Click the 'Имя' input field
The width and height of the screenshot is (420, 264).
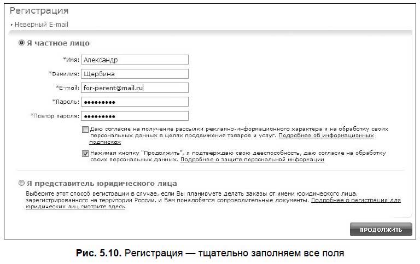(135, 60)
